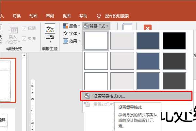Click the lightbulb search icon

[x=99, y=16]
